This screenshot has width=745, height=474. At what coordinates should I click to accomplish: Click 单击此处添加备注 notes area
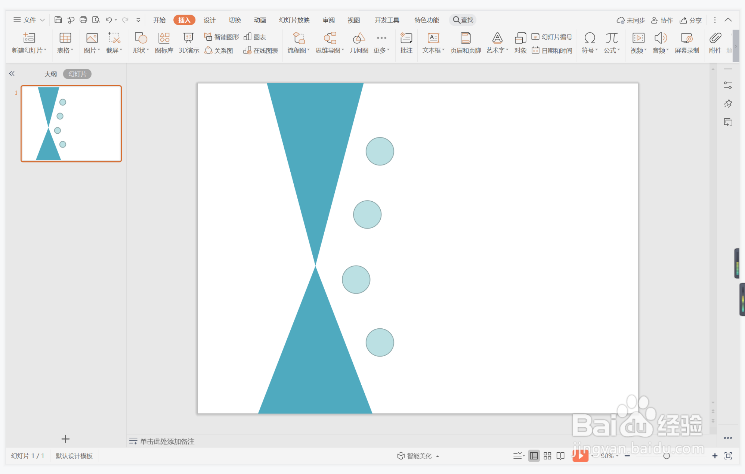coord(167,441)
